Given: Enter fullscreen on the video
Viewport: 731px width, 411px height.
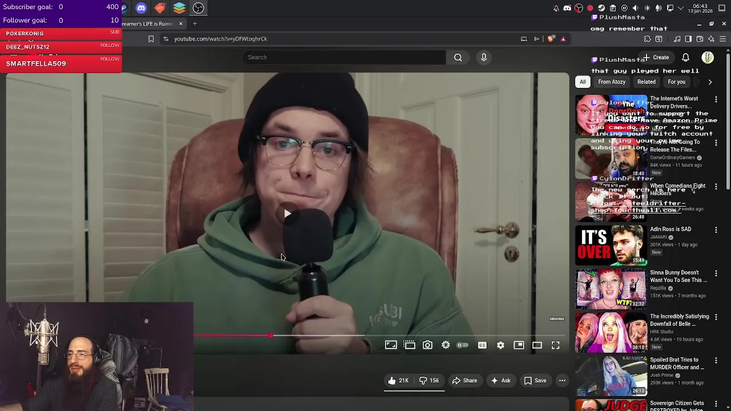Looking at the screenshot, I should coord(555,345).
